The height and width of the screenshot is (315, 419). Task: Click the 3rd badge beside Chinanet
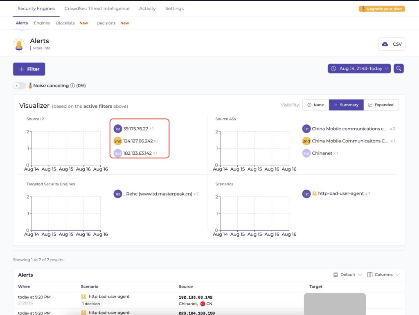306,153
